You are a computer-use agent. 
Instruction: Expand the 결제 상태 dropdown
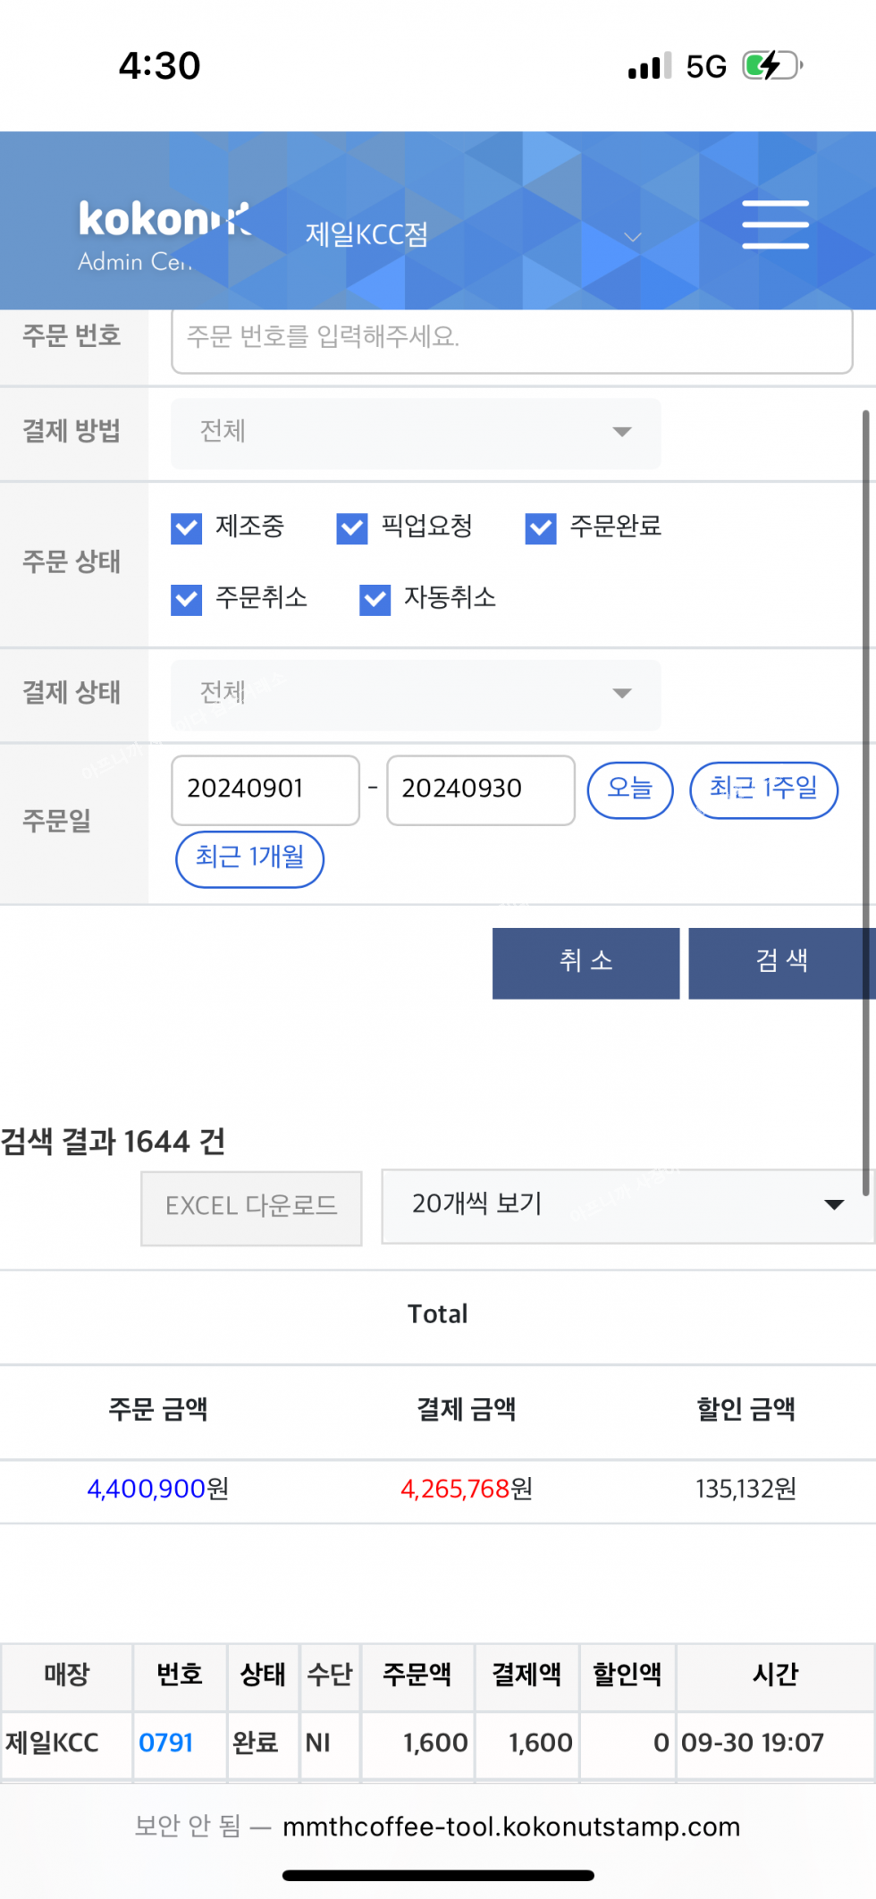pyautogui.click(x=416, y=694)
